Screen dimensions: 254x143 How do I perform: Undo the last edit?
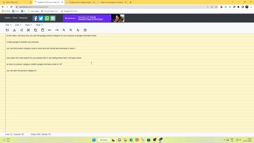50,30
